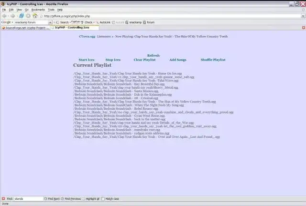
Task: Click playlist entry sunshine_and_clouds_and_everything_proud.ogg
Action: (x=153, y=112)
